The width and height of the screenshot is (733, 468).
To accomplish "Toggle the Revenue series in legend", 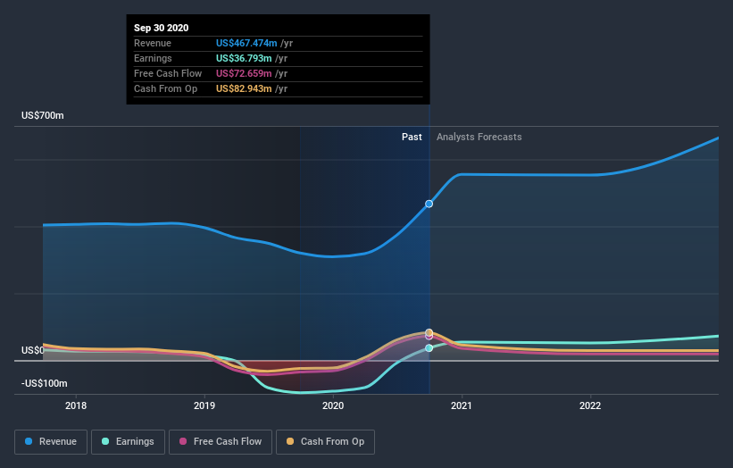I will pyautogui.click(x=51, y=442).
